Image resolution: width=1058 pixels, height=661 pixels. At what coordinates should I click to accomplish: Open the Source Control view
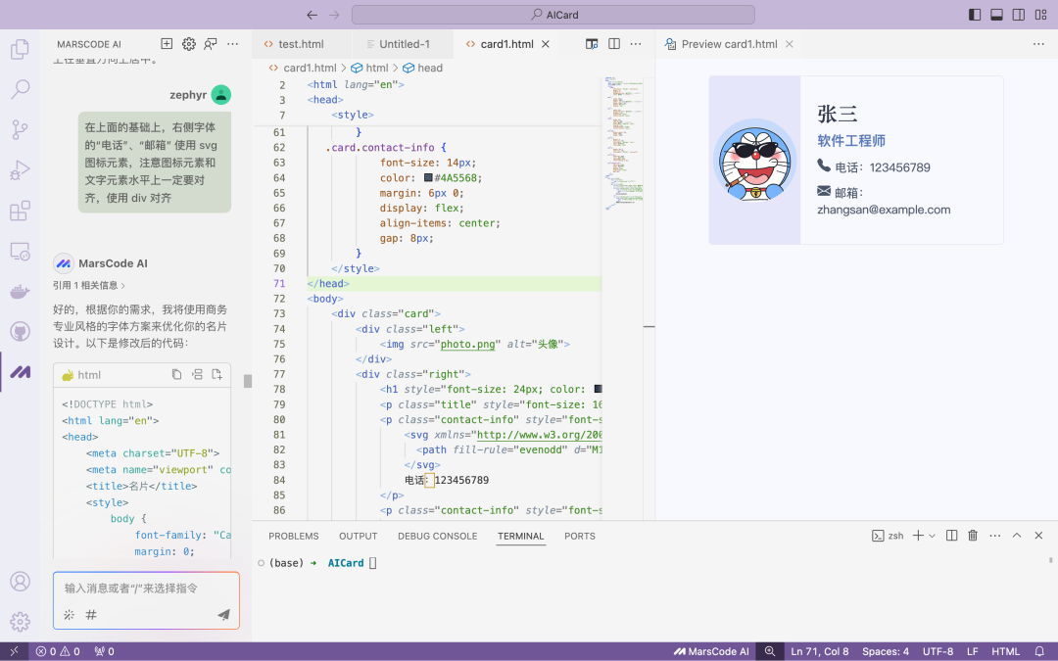pyautogui.click(x=20, y=130)
